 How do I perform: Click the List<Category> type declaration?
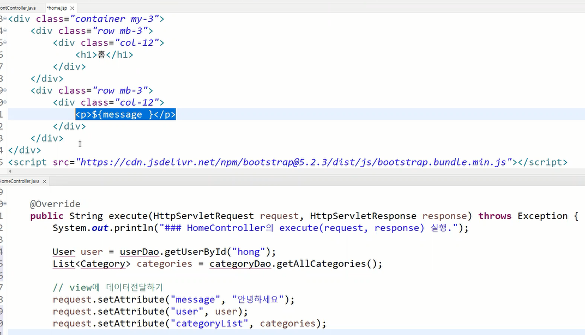click(x=92, y=264)
